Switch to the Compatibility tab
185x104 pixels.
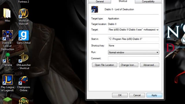pyautogui.click(x=148, y=1)
